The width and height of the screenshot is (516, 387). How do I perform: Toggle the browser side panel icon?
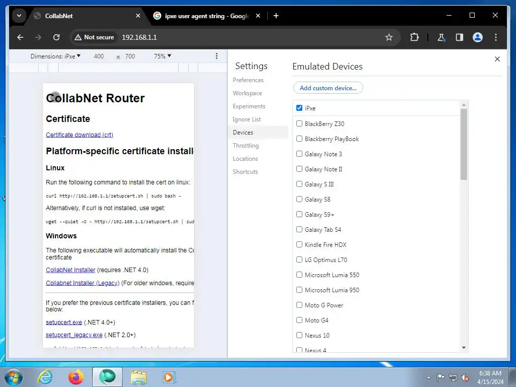click(460, 37)
